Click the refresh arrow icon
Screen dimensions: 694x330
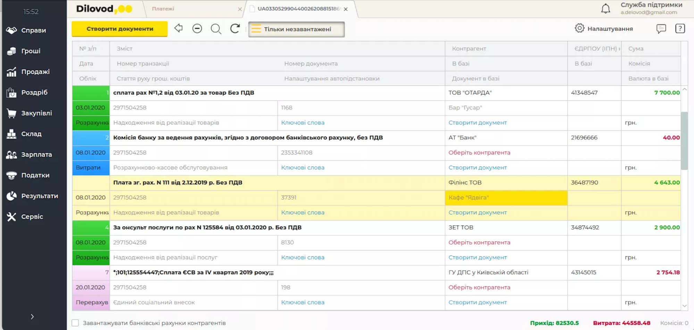click(235, 28)
